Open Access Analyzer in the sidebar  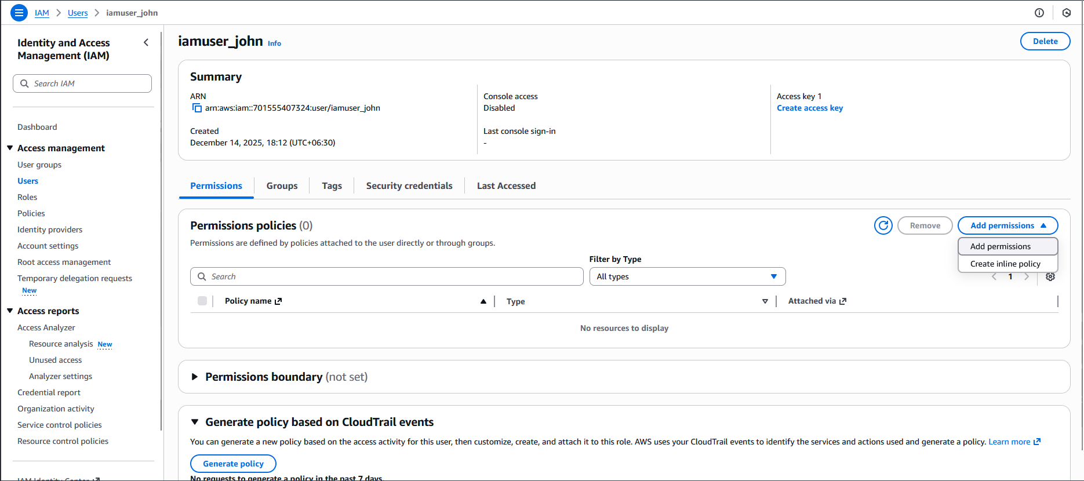(46, 327)
